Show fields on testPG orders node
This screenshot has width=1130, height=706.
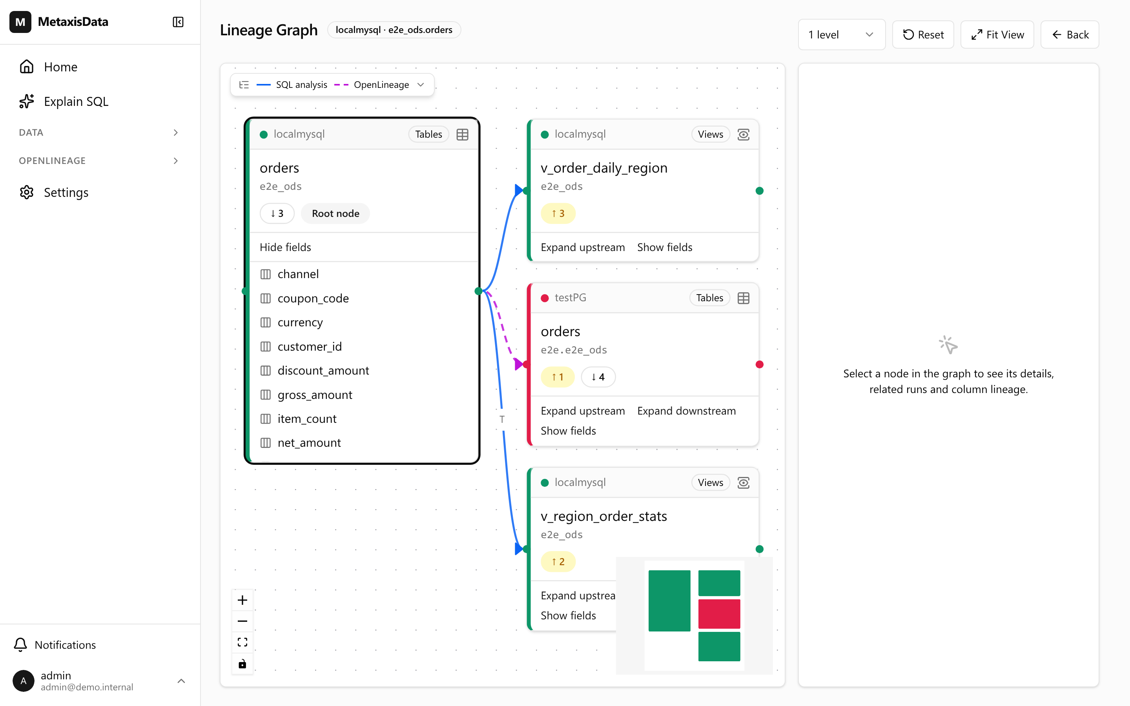coord(568,431)
